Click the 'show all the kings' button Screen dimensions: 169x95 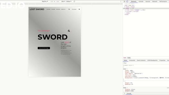pos(44,48)
